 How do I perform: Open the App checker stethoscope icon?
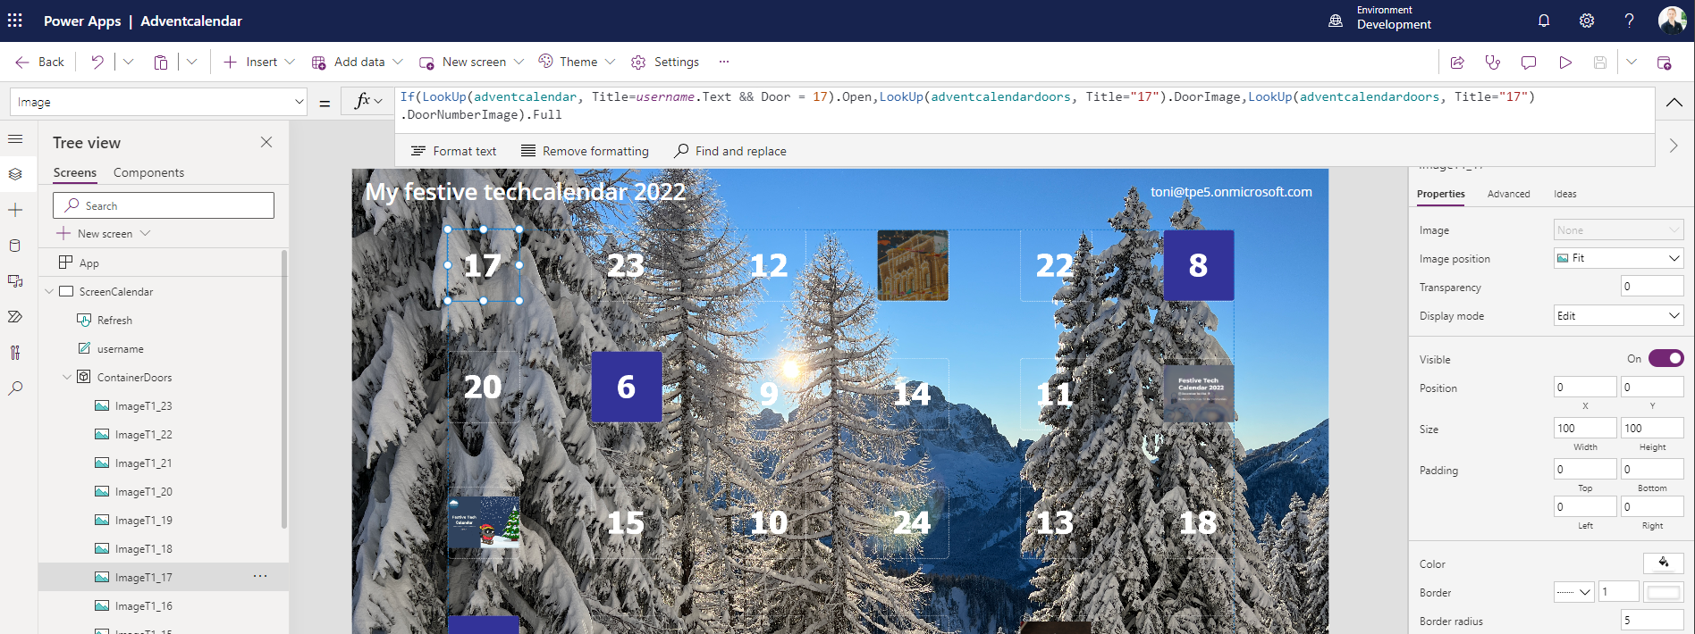pyautogui.click(x=1493, y=62)
